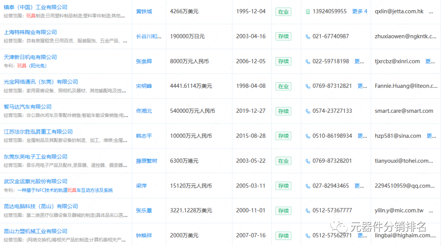
Task: Open company 武汉金运激光股份有限公司
Action: 36,181
